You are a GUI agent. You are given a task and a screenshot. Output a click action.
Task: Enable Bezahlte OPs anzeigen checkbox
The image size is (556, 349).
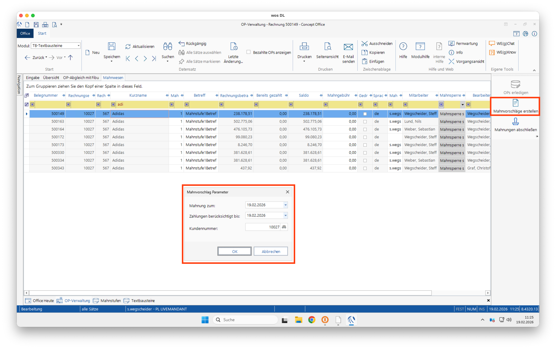point(249,52)
